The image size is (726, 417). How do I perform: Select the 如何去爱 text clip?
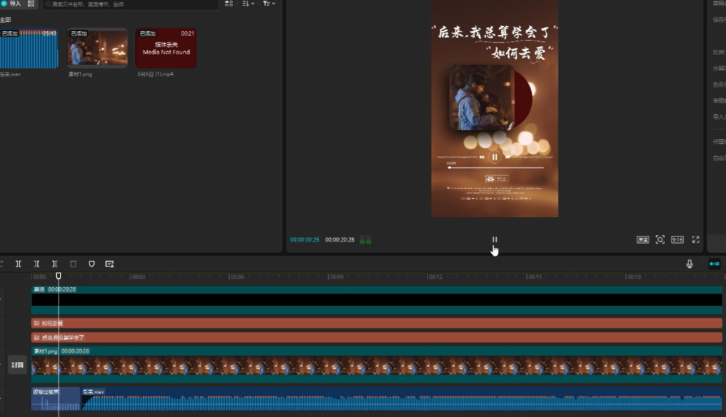coord(376,323)
